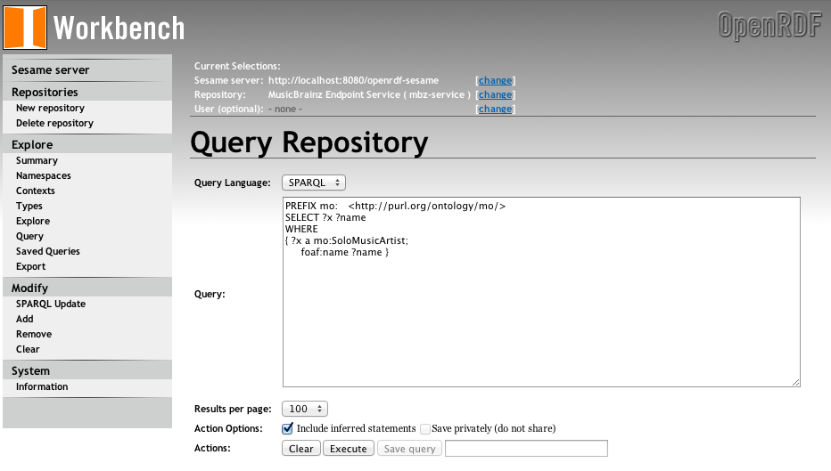Open the Remove statements page

[34, 335]
